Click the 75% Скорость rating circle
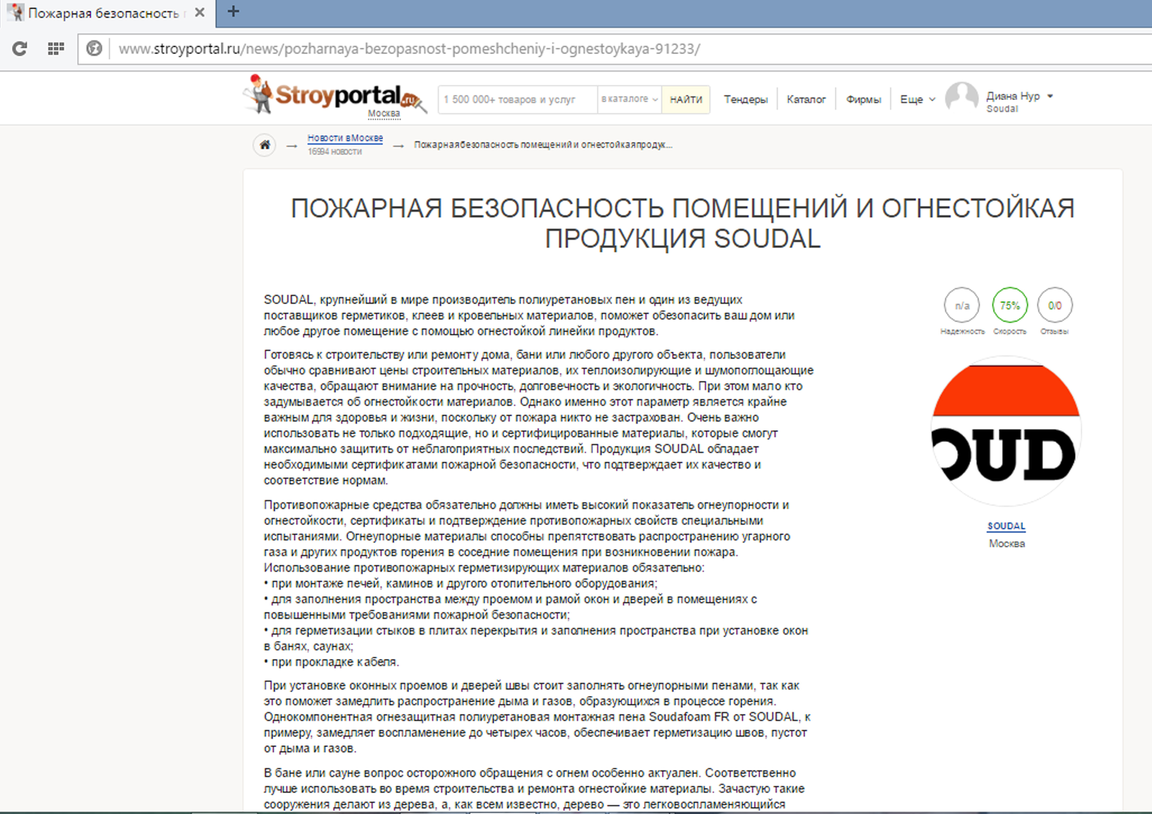The image size is (1152, 814). (x=1010, y=305)
